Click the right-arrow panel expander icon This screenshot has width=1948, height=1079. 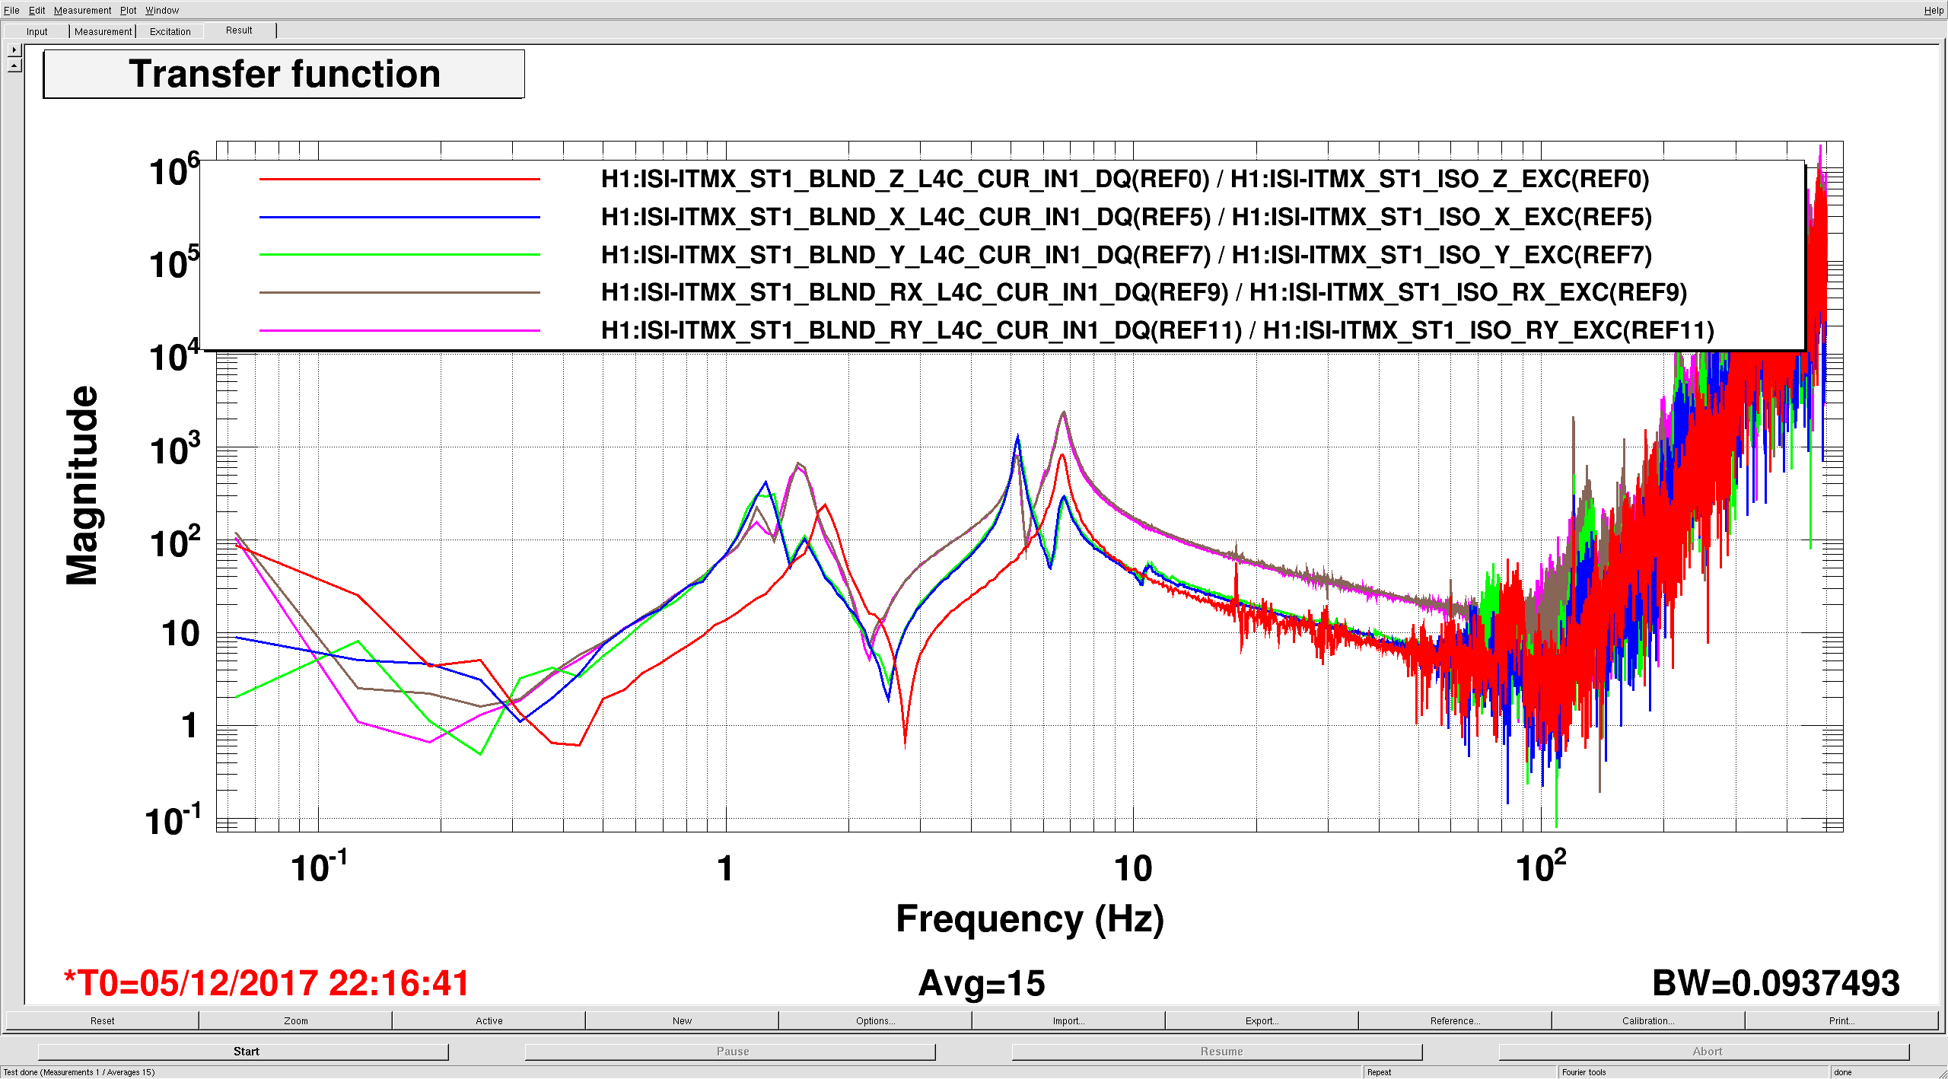coord(14,49)
